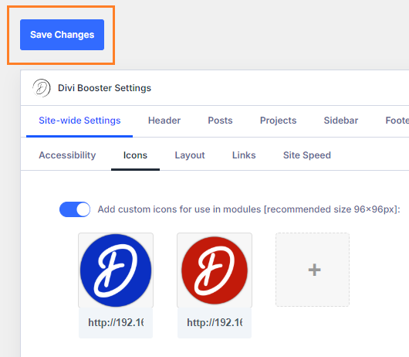Click the Save Changes button
This screenshot has width=409, height=357.
pyautogui.click(x=62, y=35)
